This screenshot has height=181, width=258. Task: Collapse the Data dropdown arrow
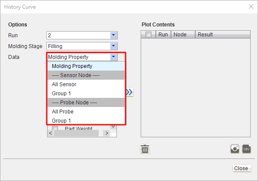[113, 57]
